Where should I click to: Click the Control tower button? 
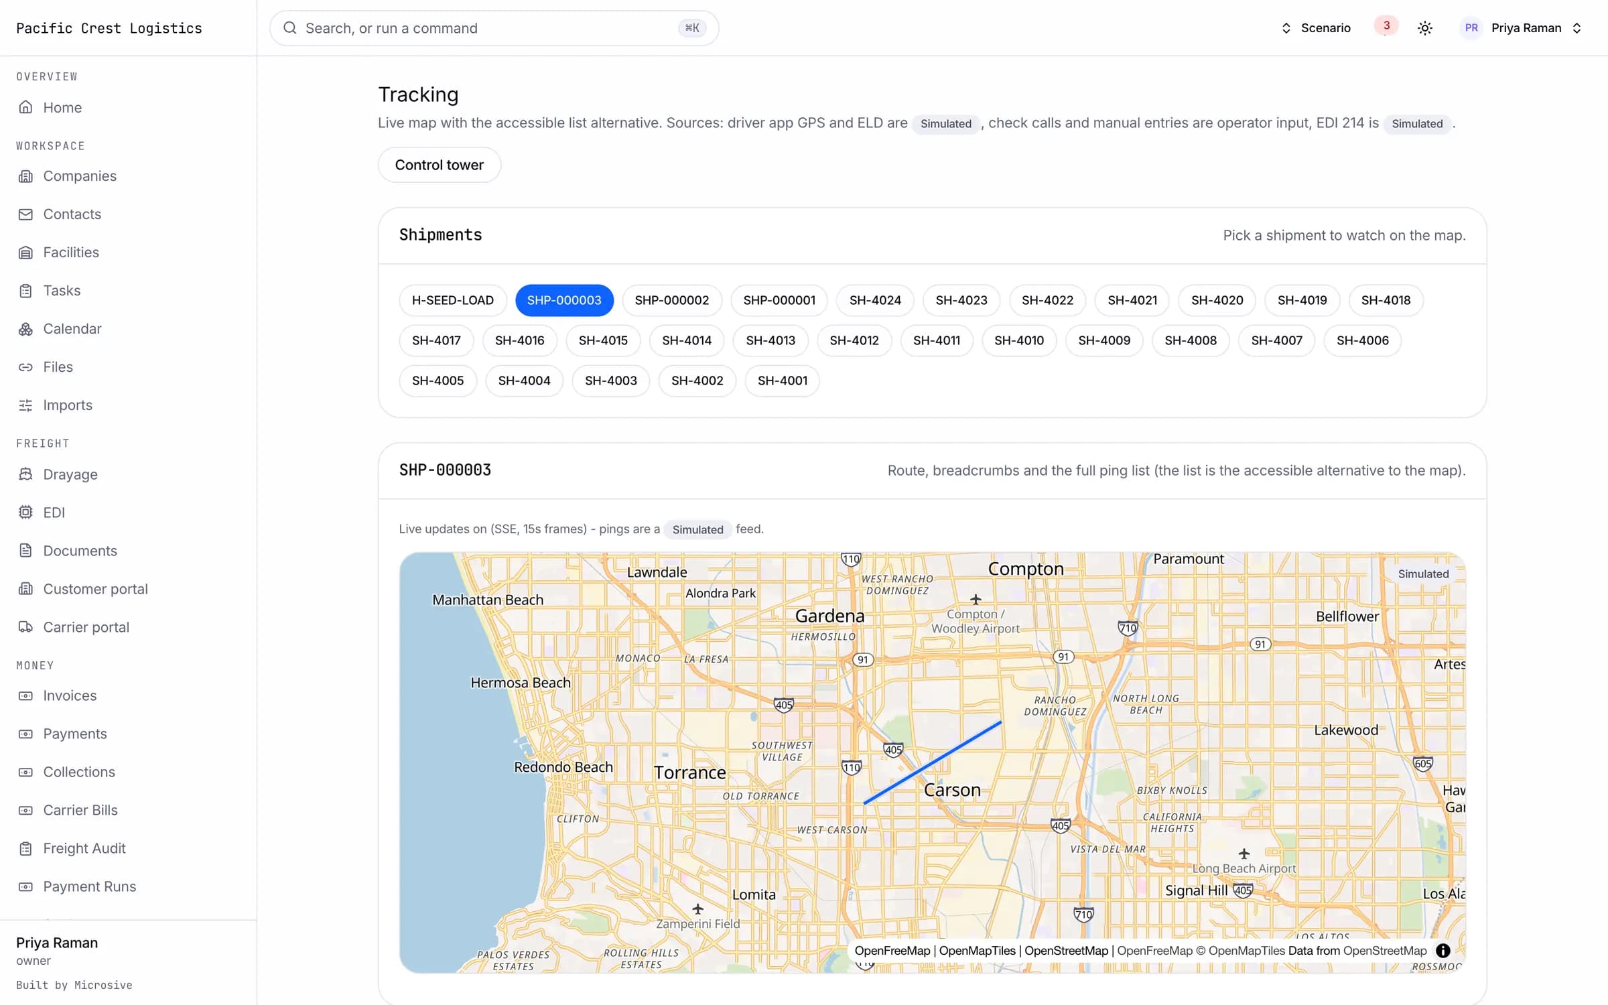coord(440,165)
